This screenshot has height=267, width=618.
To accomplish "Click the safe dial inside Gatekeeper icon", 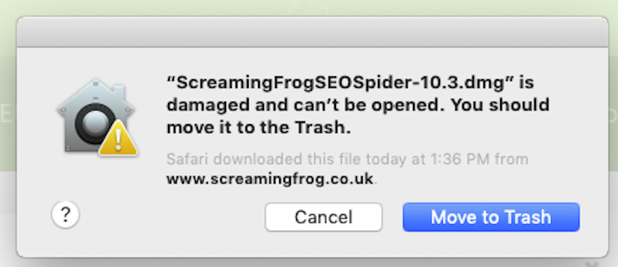I will [x=96, y=124].
